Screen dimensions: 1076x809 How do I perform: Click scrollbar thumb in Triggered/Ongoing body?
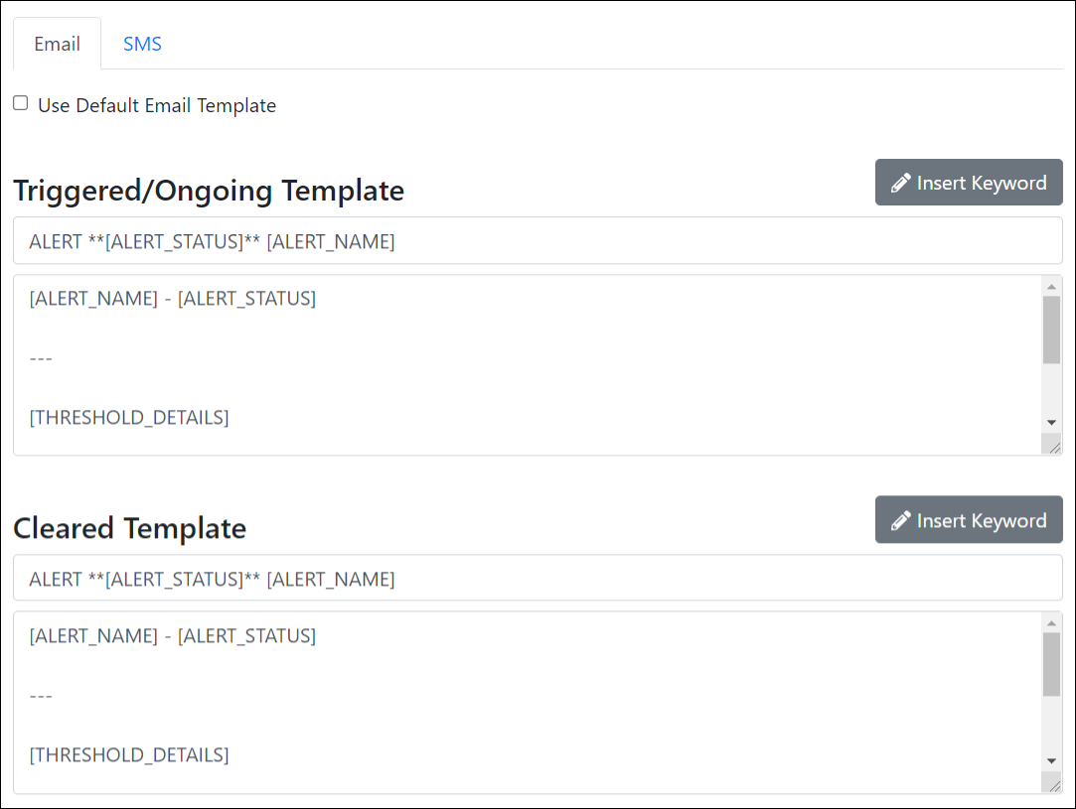(x=1051, y=330)
